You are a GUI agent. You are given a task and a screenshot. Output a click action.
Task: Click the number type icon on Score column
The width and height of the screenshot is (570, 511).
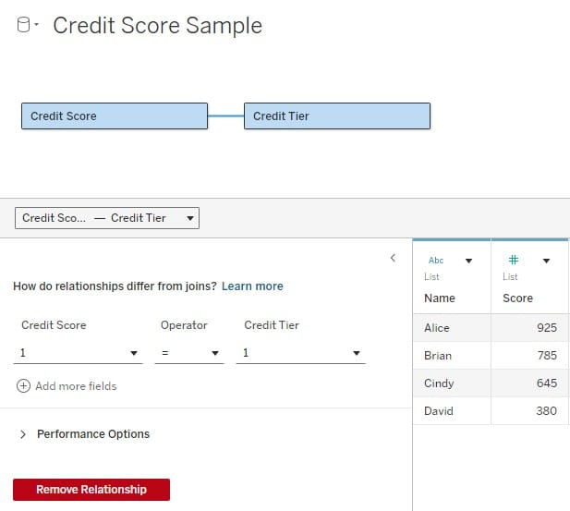coord(514,260)
